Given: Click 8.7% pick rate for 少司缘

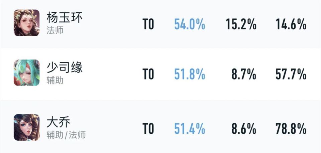Looking at the screenshot, I should click(x=244, y=74).
